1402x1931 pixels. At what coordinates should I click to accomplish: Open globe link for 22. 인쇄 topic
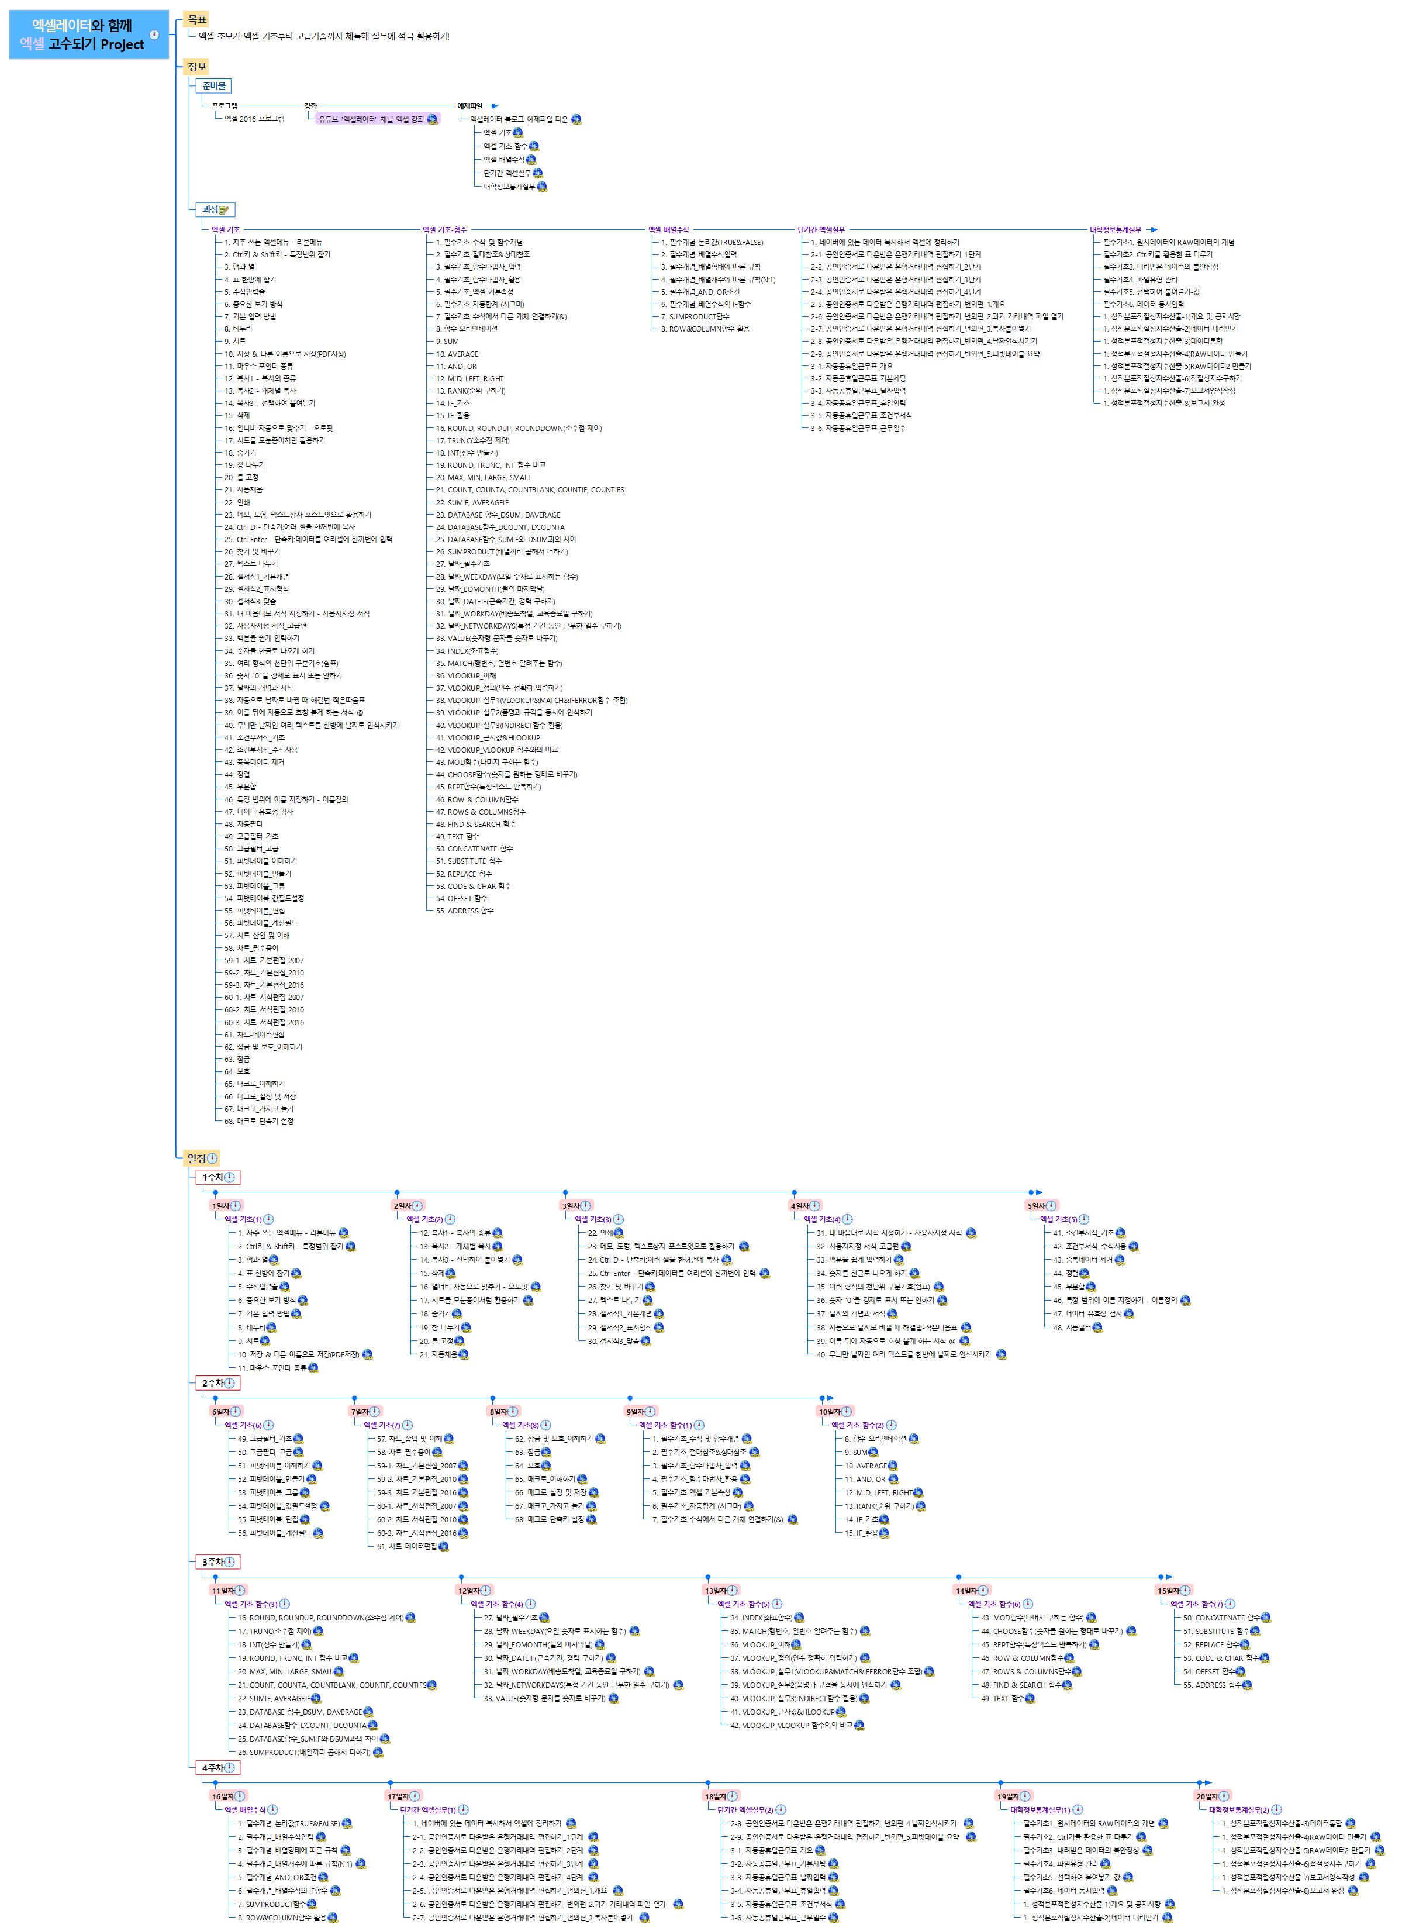[x=619, y=1233]
